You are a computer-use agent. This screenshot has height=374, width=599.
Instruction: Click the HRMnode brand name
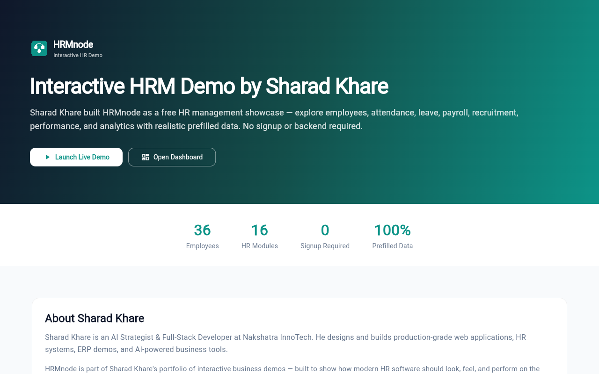(73, 44)
